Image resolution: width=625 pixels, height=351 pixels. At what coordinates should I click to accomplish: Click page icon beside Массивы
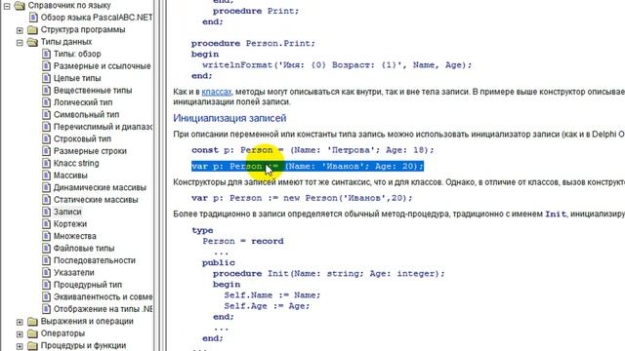click(47, 175)
